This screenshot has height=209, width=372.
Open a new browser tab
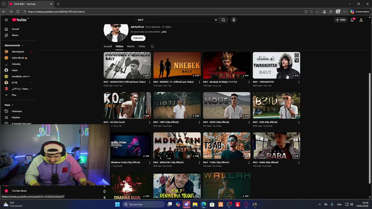coord(58,4)
